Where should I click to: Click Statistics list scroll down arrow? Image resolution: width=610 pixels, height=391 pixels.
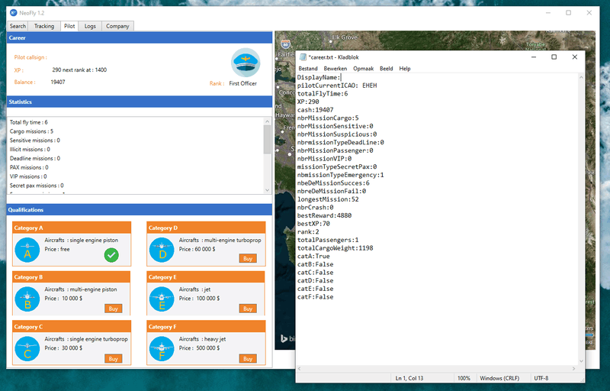(x=268, y=190)
